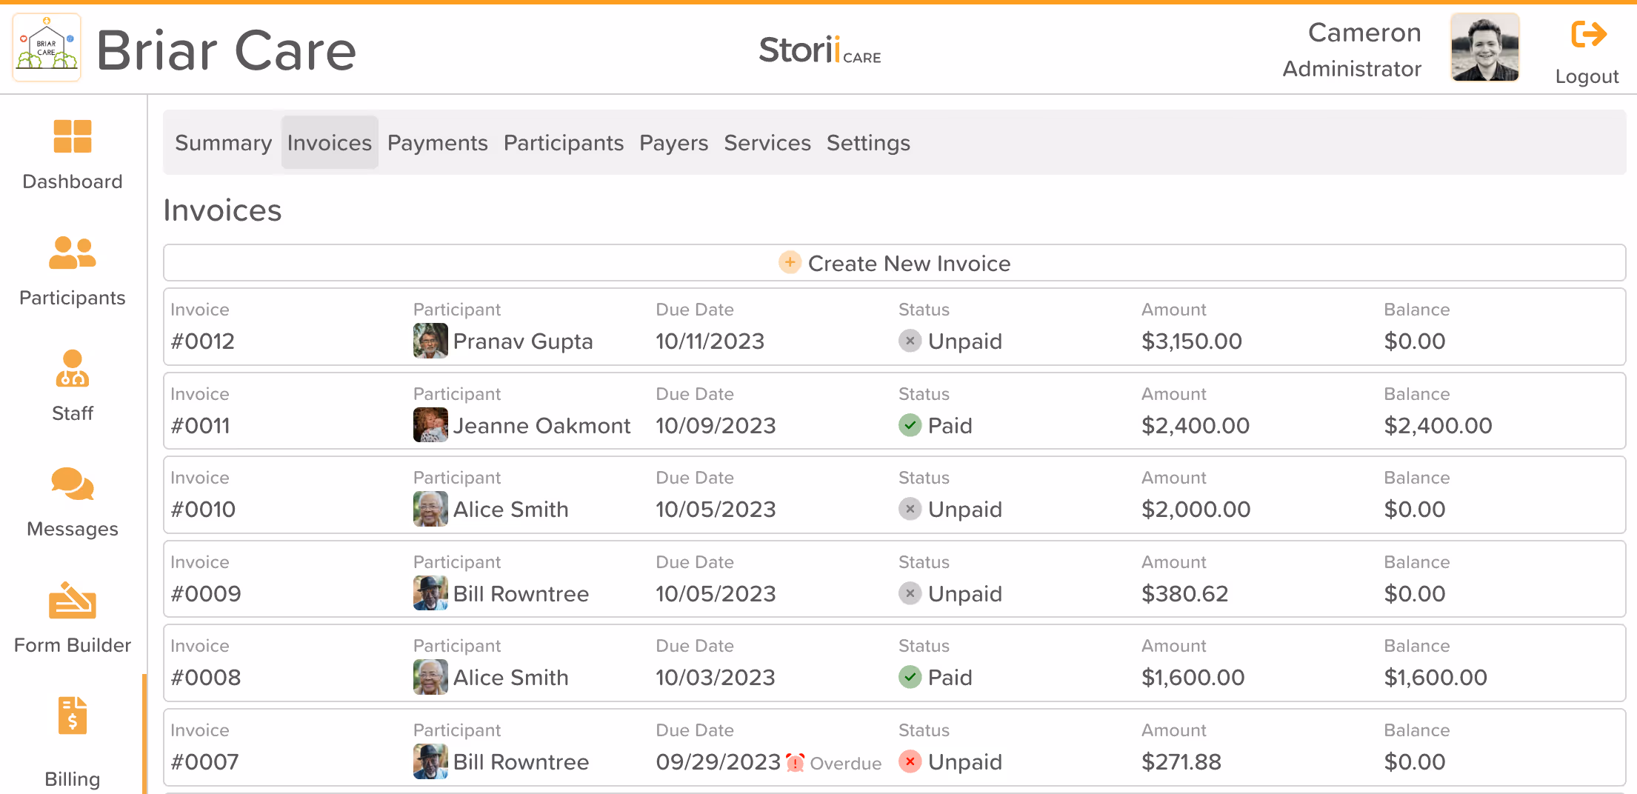Click the amount $2,000.00
The image size is (1637, 794).
(x=1196, y=509)
